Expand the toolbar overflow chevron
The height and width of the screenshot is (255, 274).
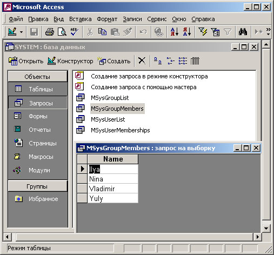click(x=269, y=31)
